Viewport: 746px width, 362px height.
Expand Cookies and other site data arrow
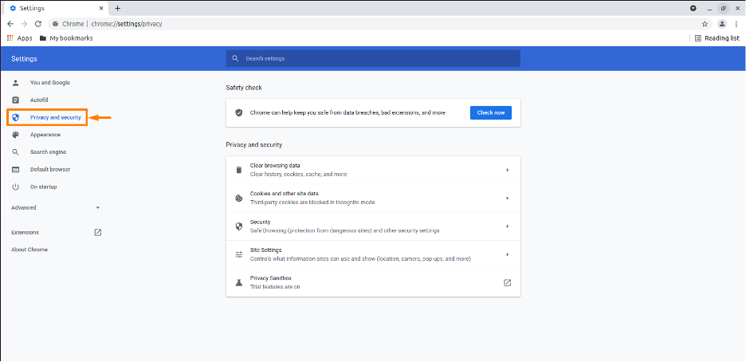[x=508, y=199]
